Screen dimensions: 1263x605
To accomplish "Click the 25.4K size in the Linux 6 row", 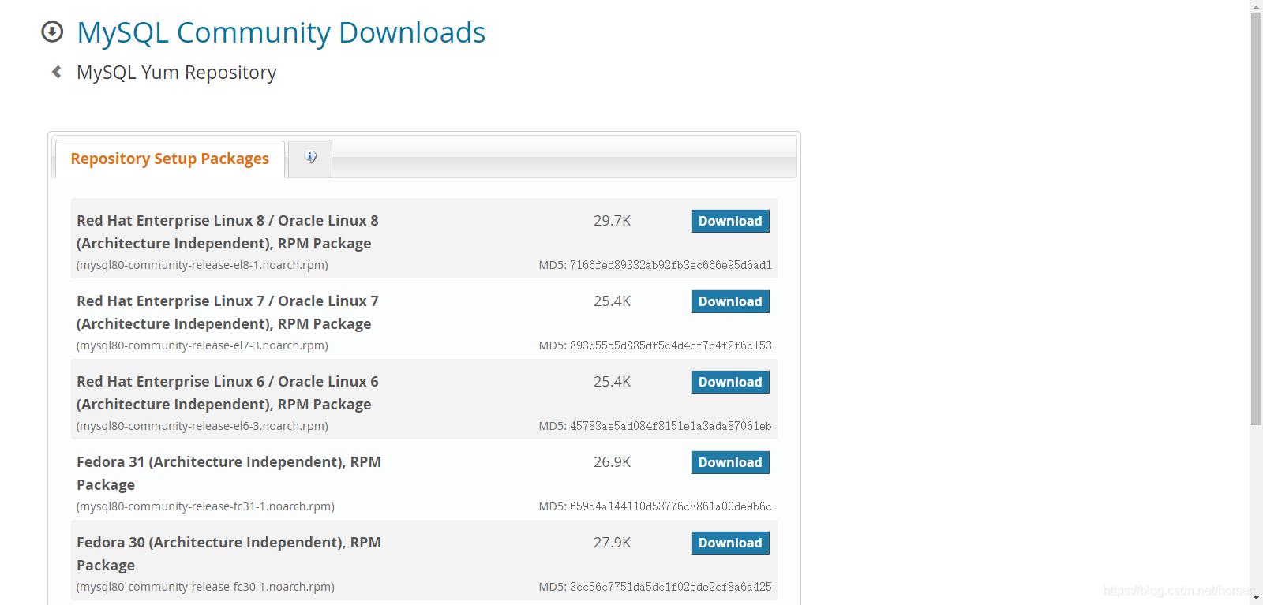I will [612, 382].
